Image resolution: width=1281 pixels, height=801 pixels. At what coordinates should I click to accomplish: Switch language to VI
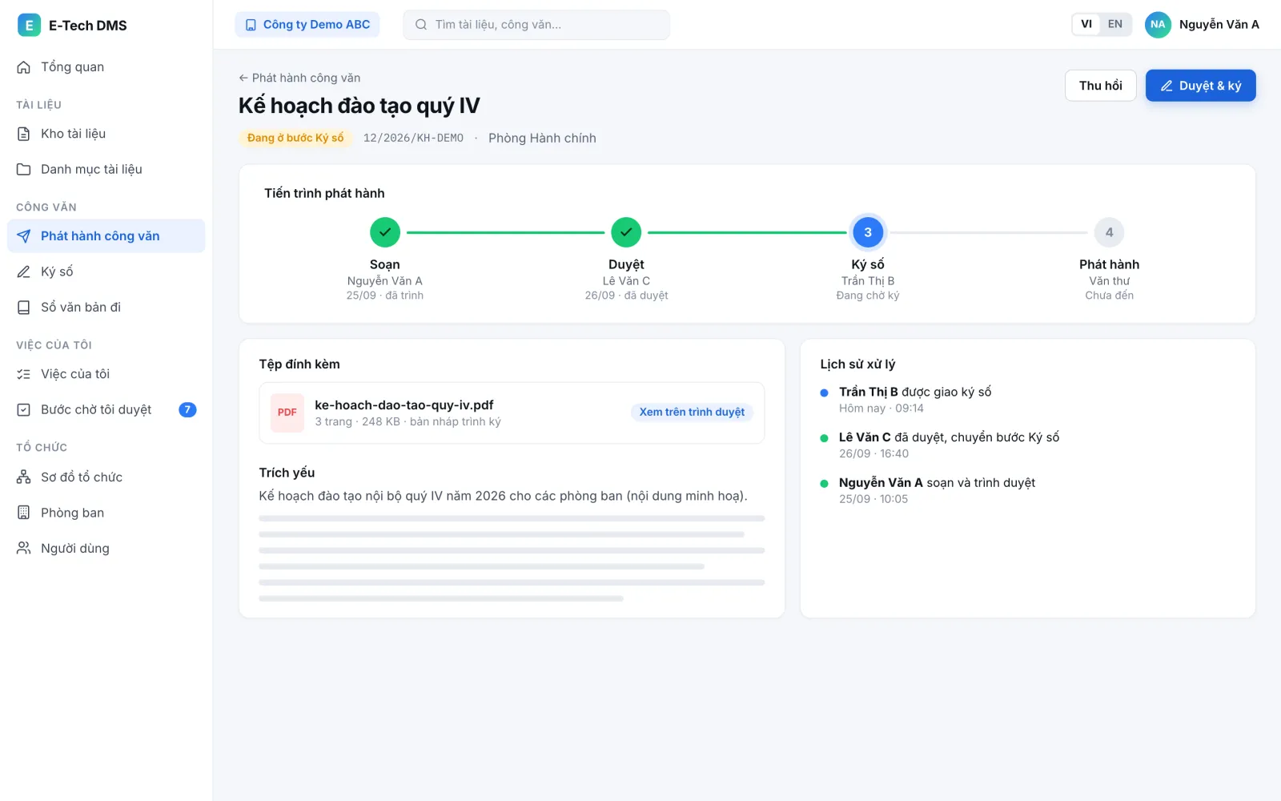tap(1086, 24)
